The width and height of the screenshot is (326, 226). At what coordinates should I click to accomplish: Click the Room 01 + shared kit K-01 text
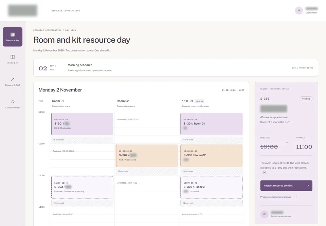point(275,122)
